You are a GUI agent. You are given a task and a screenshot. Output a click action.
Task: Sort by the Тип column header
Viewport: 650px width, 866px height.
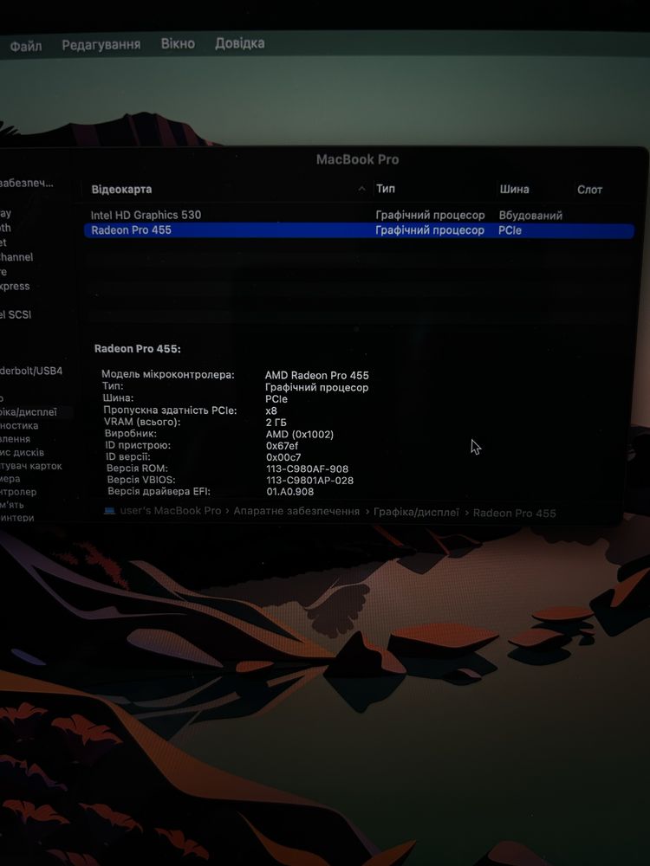386,189
